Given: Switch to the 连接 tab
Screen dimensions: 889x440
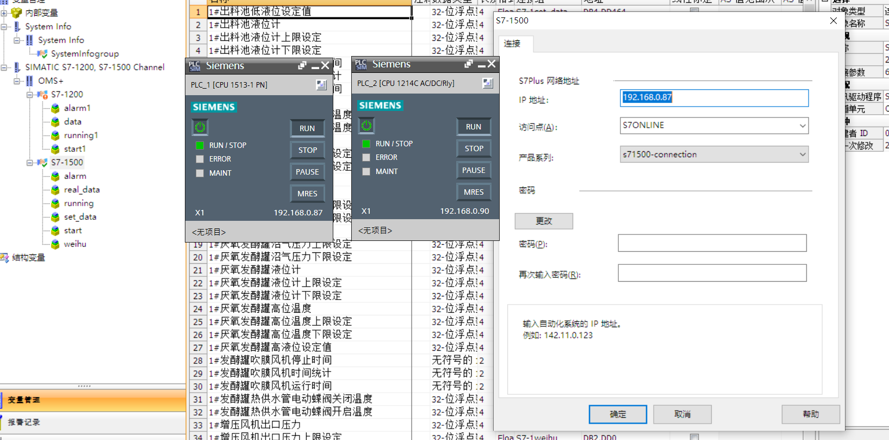Looking at the screenshot, I should click(512, 44).
